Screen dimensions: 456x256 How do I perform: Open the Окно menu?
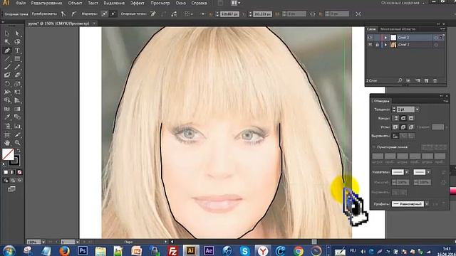[x=180, y=3]
